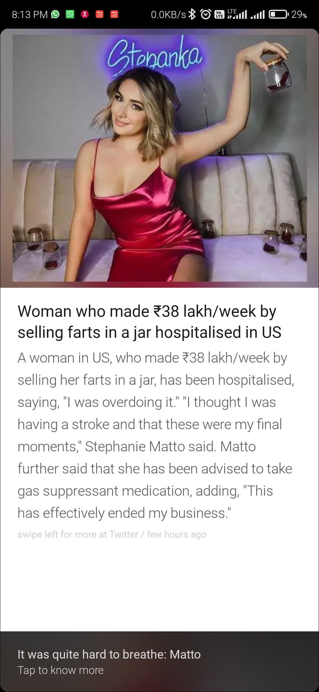The height and width of the screenshot is (692, 319).
Task: Tap the WhatsApp notification icon in status bar
Action: [55, 15]
